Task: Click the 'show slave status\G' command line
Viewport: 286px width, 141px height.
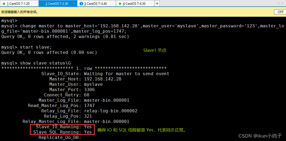Action: click(x=36, y=63)
